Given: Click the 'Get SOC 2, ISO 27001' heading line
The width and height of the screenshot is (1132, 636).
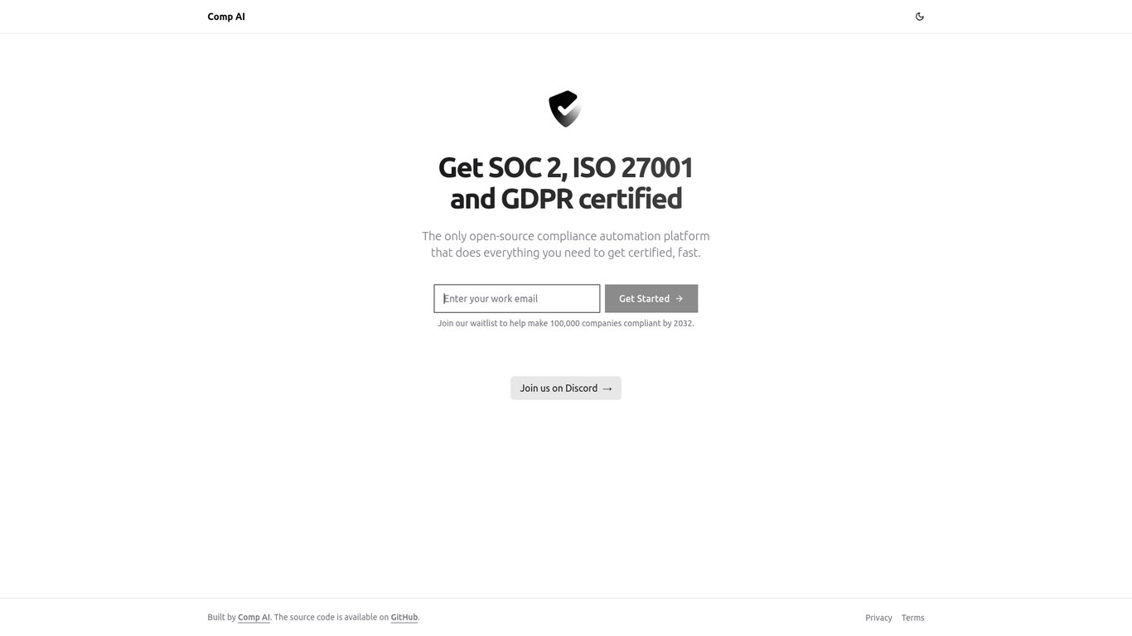Looking at the screenshot, I should [566, 167].
